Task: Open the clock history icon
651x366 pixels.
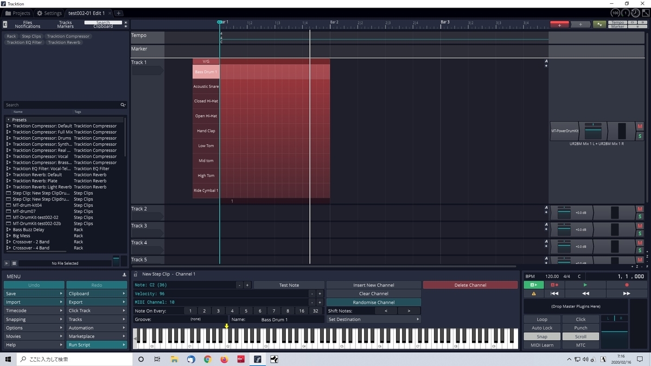Action: pyautogui.click(x=636, y=13)
